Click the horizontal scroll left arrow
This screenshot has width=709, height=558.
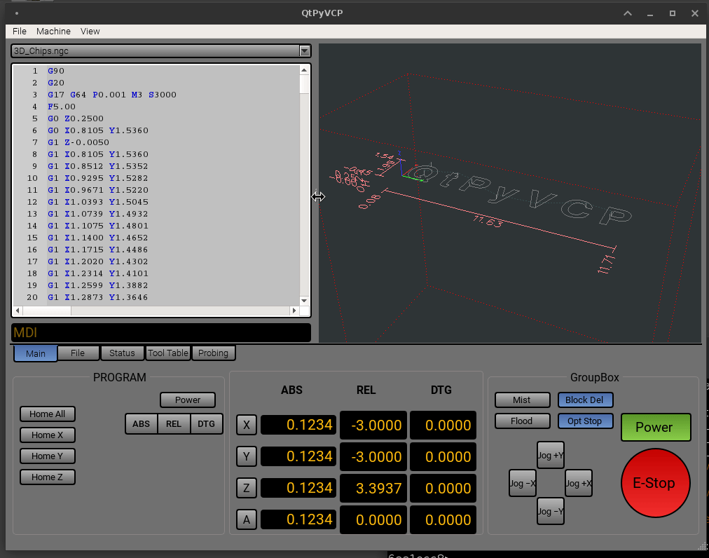pos(18,311)
